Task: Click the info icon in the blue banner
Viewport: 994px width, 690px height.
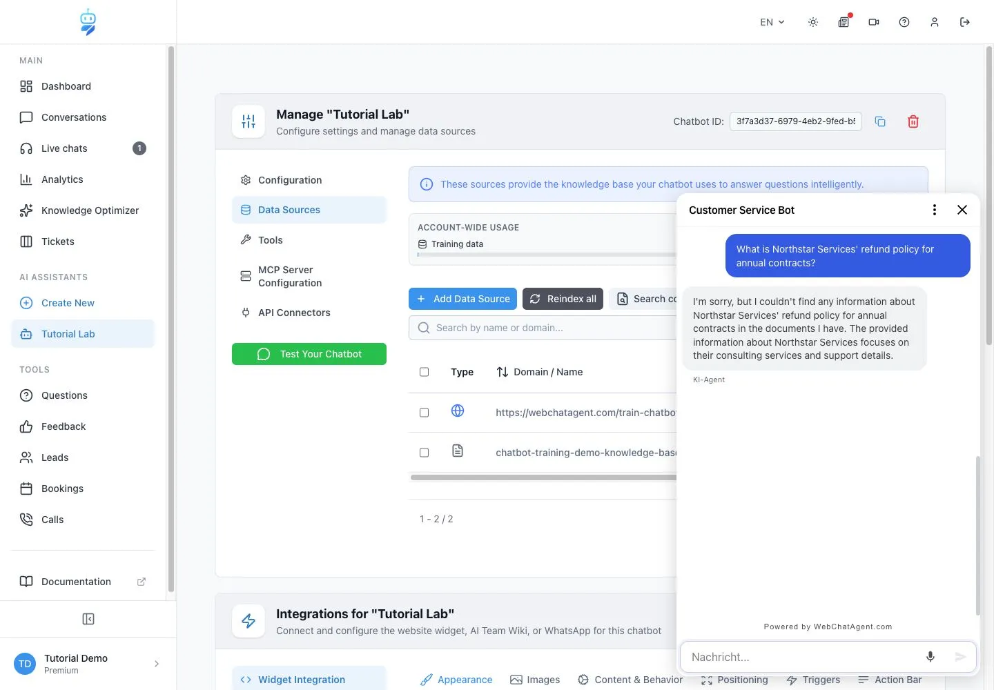Action: click(427, 184)
